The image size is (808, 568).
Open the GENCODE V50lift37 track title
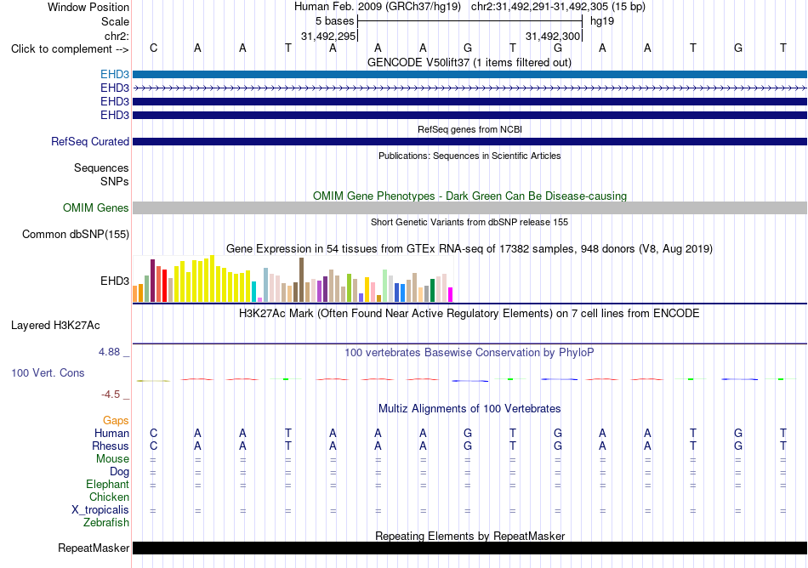coord(469,63)
